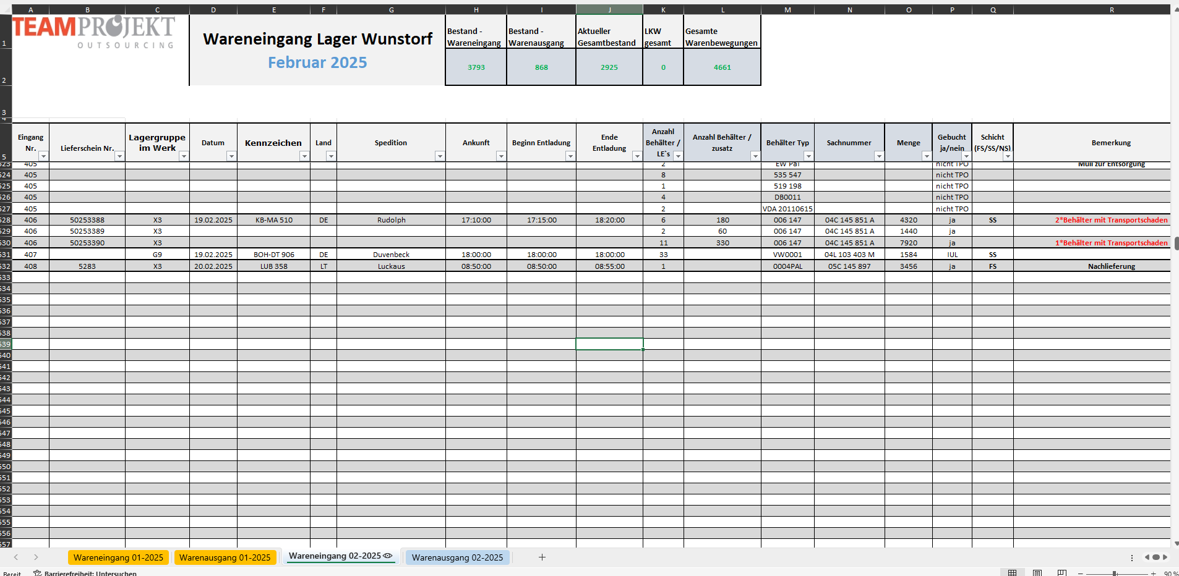Switch to Page Break Preview view
The width and height of the screenshot is (1179, 576).
pos(1062,573)
